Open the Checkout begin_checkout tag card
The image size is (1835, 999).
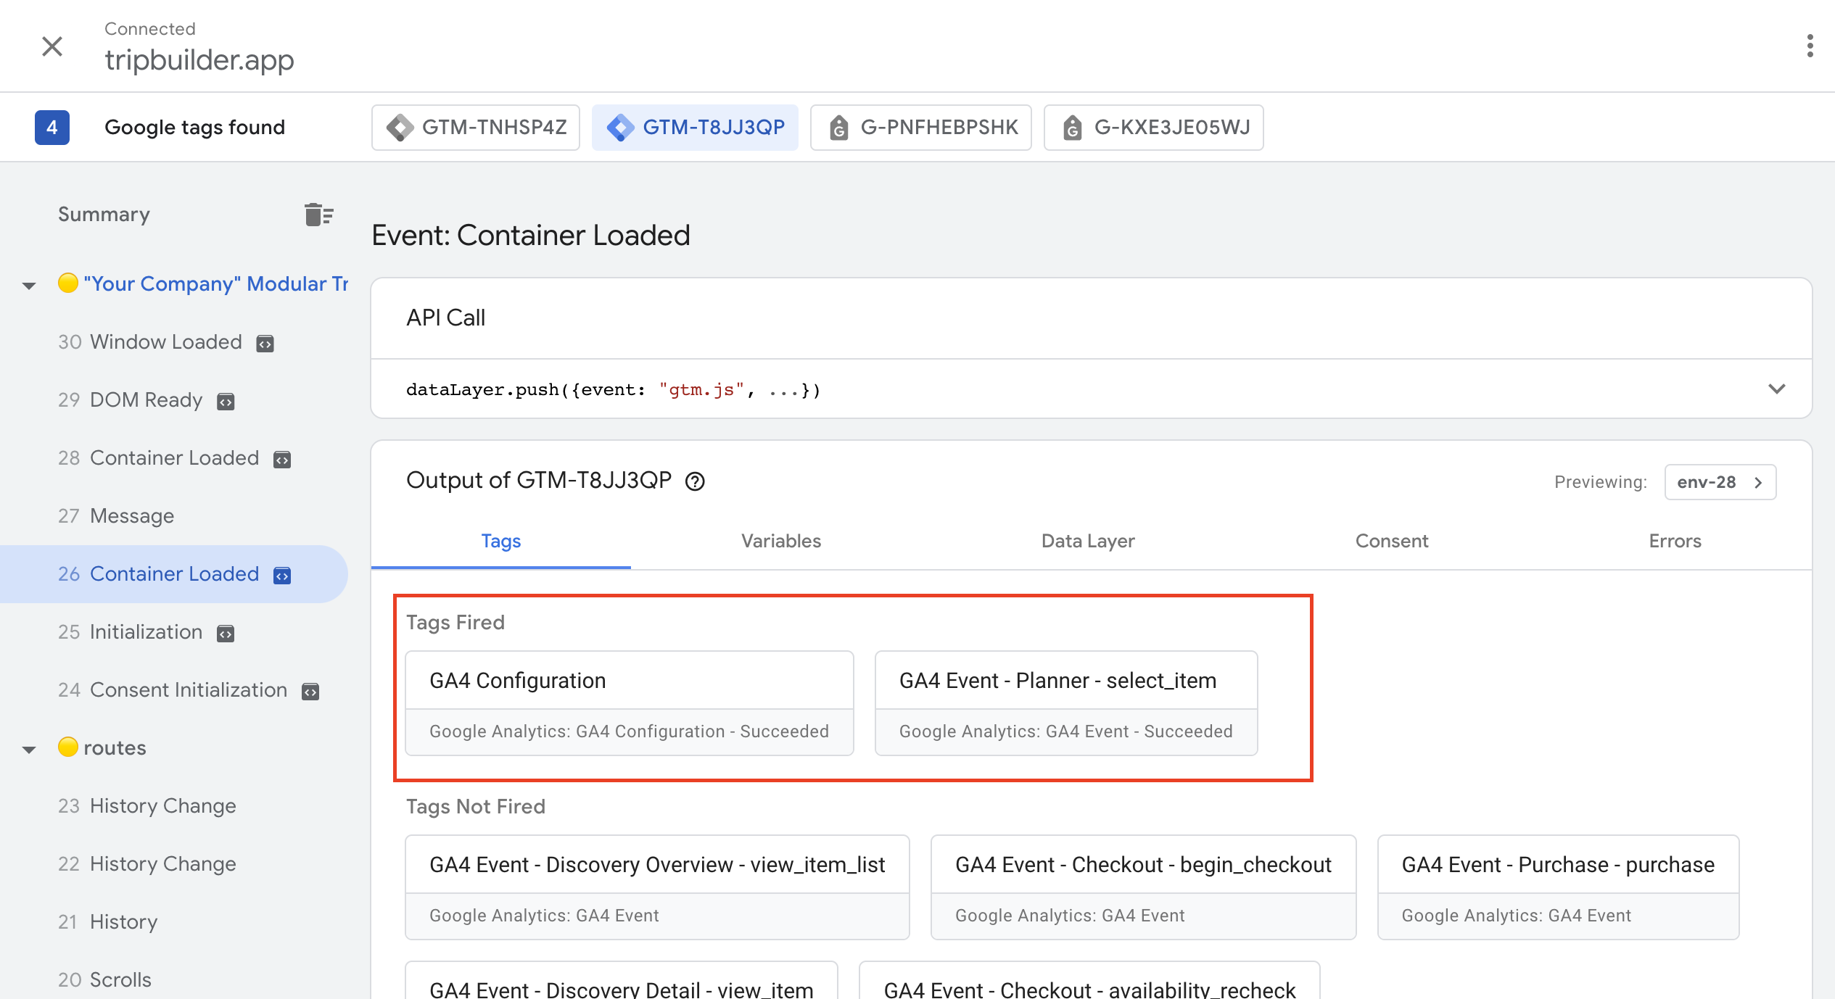point(1143,887)
